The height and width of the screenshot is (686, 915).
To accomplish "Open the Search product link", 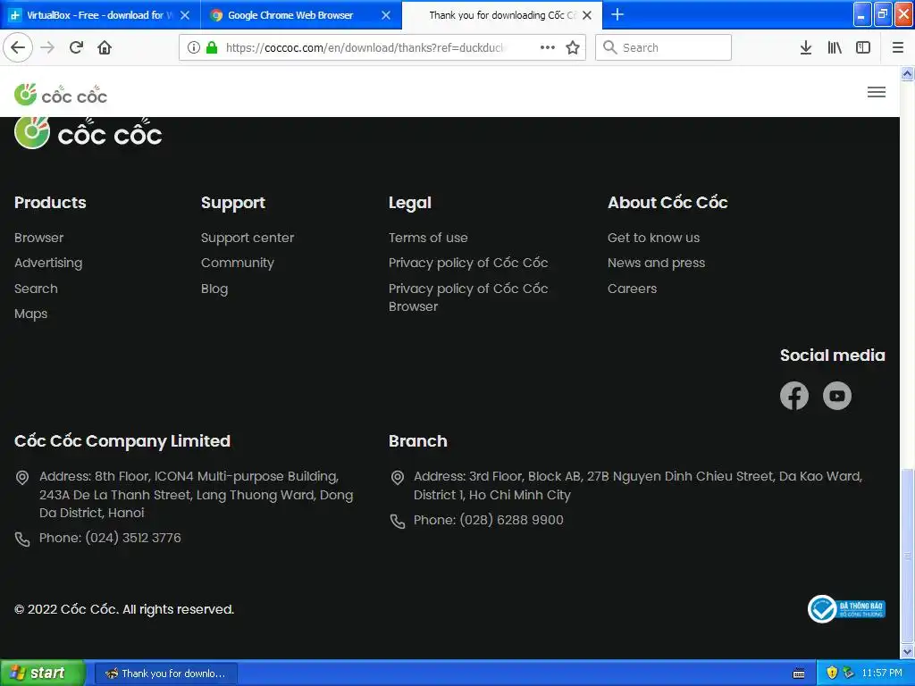I will pos(36,289).
